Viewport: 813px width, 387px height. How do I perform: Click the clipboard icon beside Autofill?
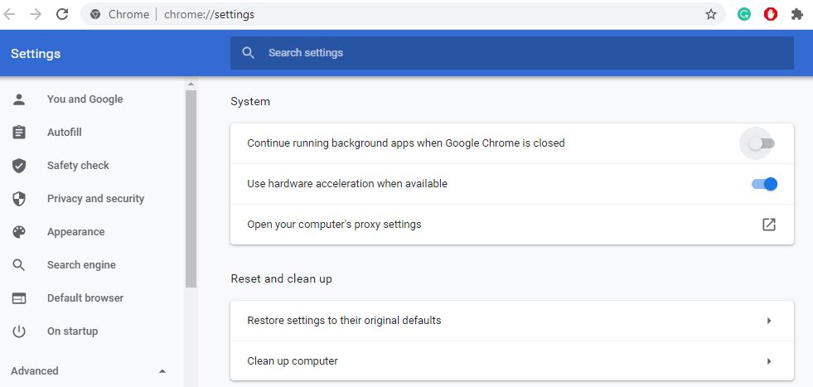19,133
